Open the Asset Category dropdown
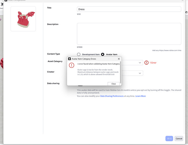 (132, 63)
